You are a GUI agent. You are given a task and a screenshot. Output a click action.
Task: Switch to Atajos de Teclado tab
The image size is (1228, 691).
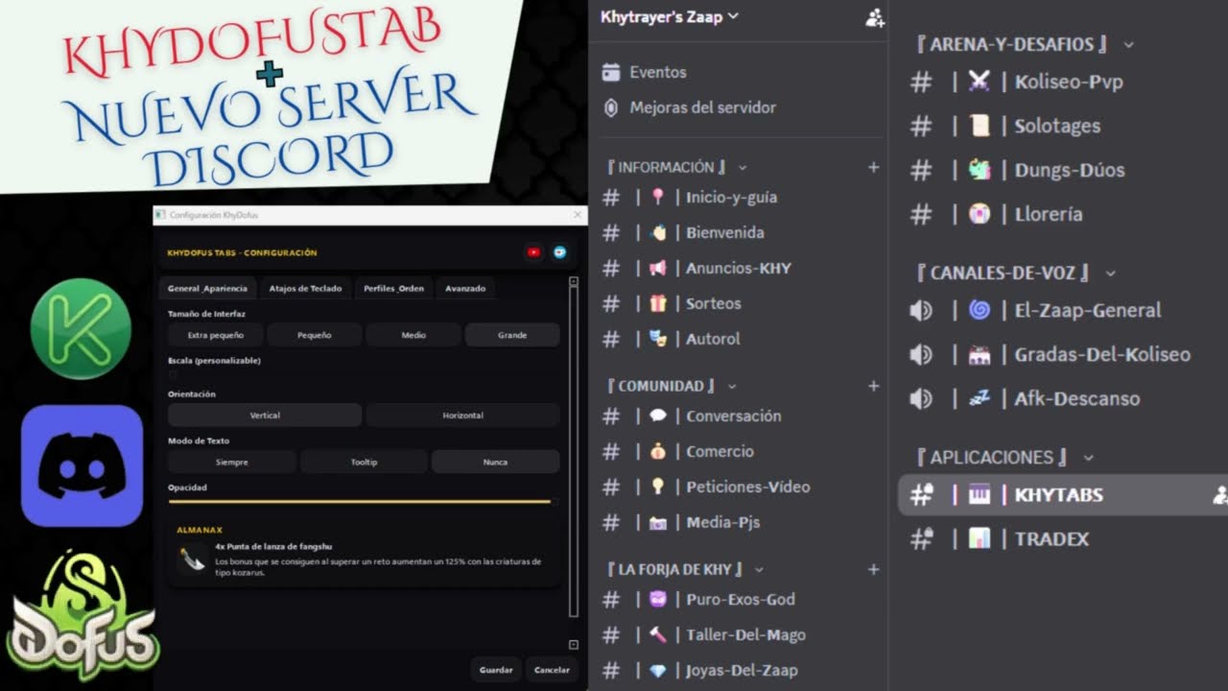[x=305, y=288]
